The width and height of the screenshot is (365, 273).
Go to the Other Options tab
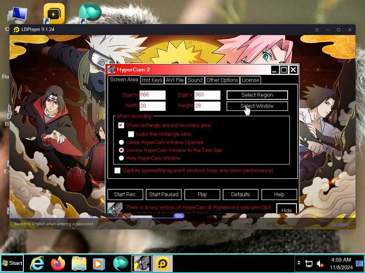[222, 80]
